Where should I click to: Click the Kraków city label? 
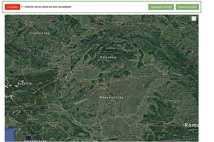click(x=117, y=22)
